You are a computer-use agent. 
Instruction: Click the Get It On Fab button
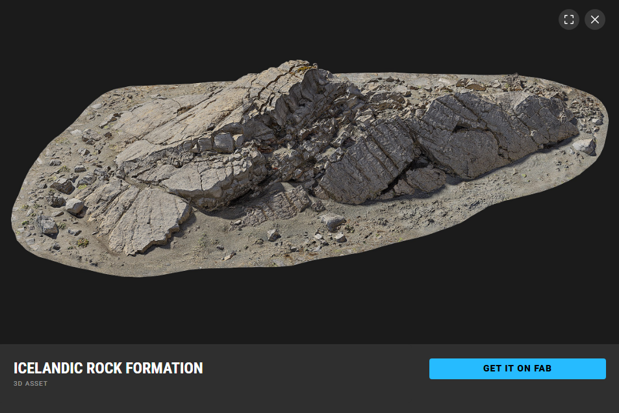click(517, 368)
